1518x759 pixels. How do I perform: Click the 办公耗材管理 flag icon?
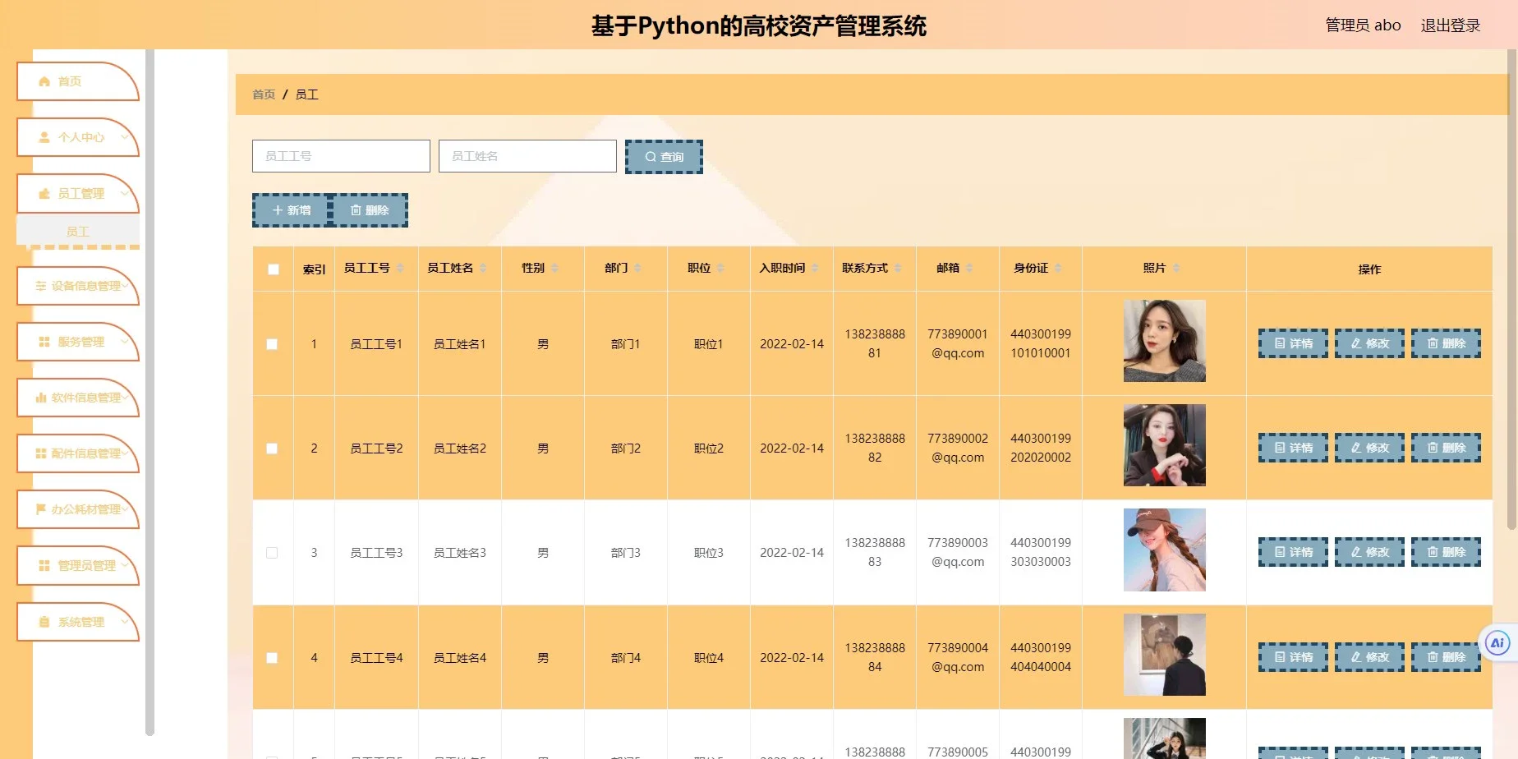click(x=42, y=509)
